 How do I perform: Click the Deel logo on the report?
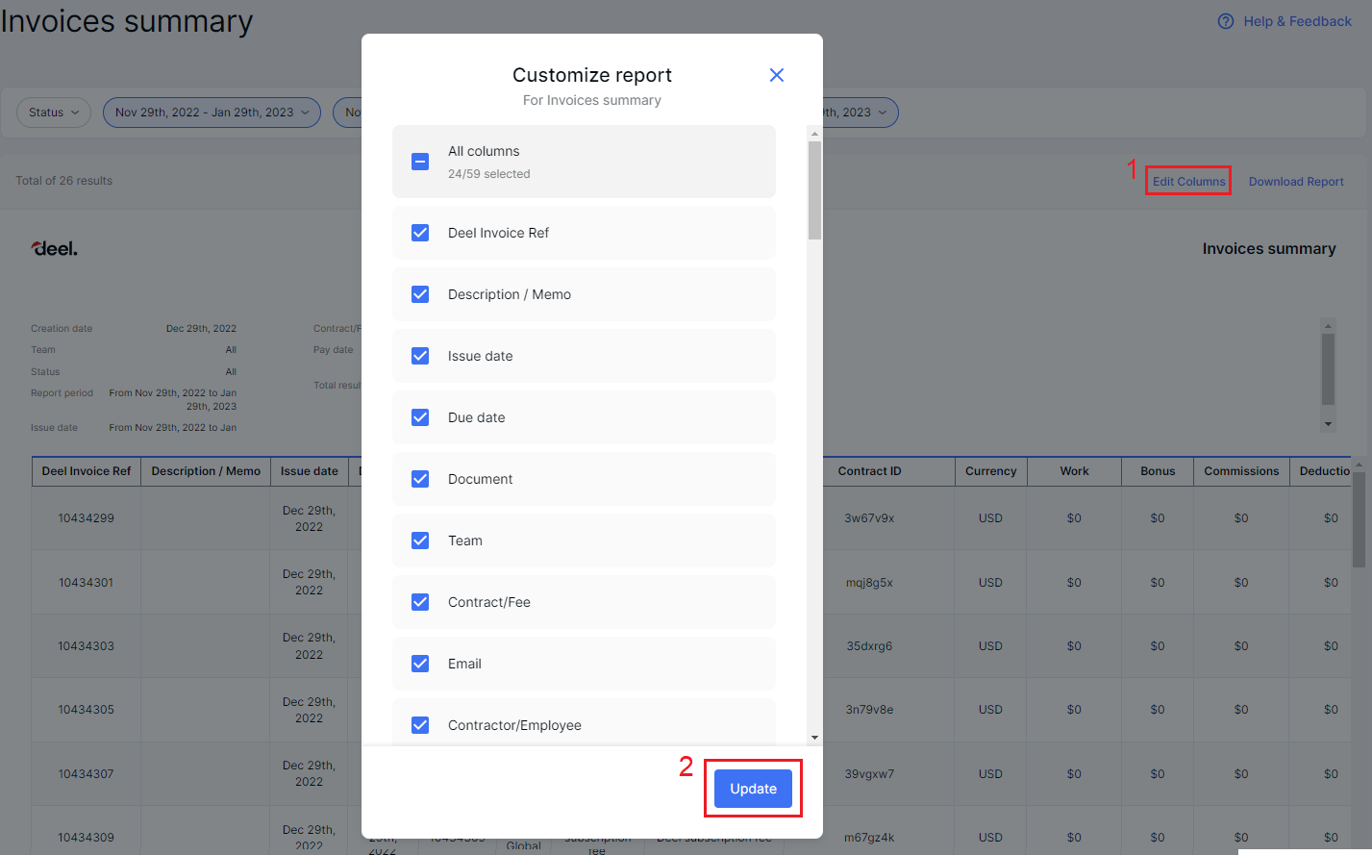54,247
